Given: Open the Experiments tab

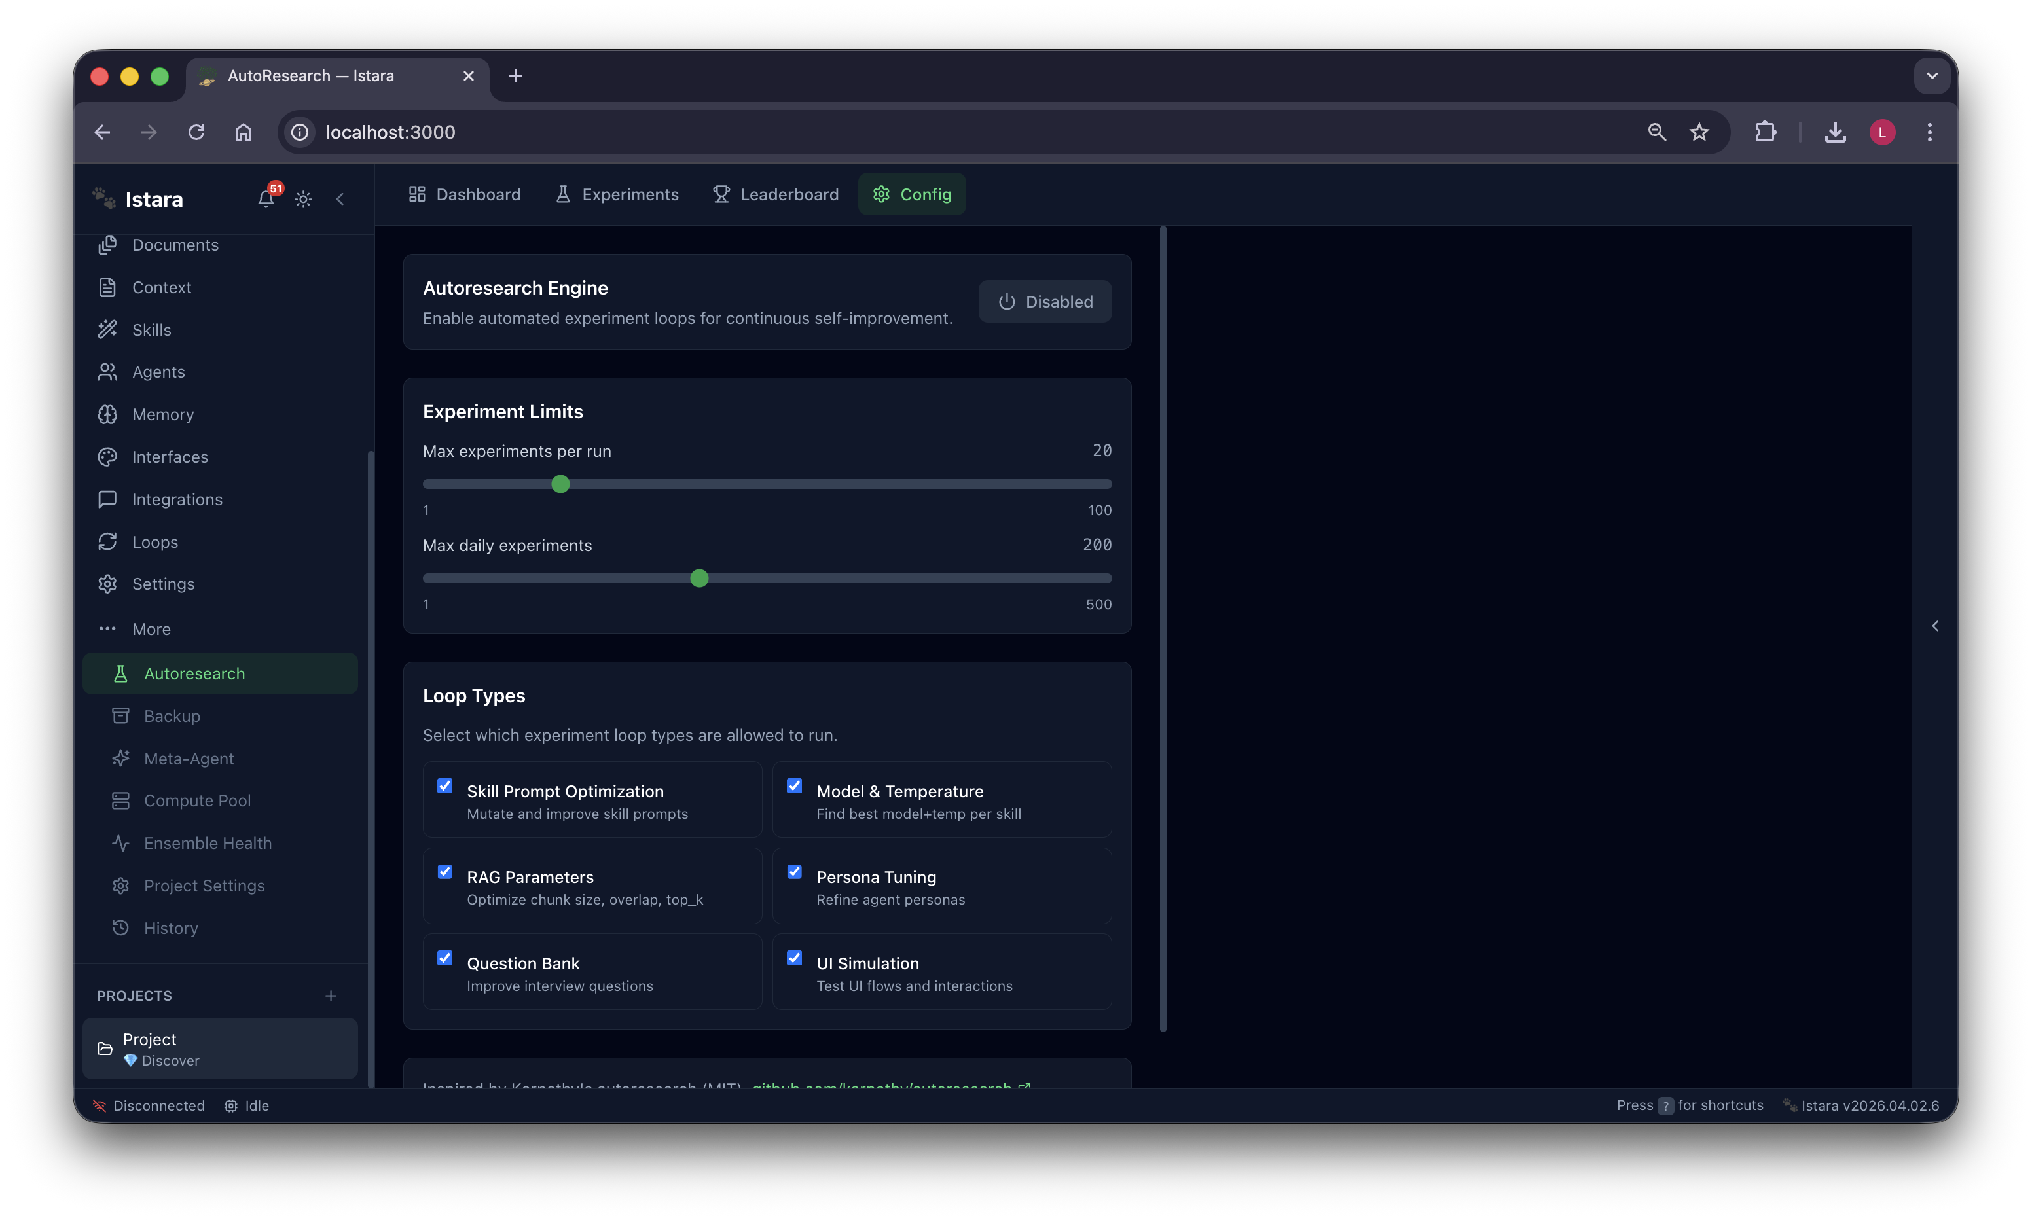Looking at the screenshot, I should pyautogui.click(x=617, y=194).
